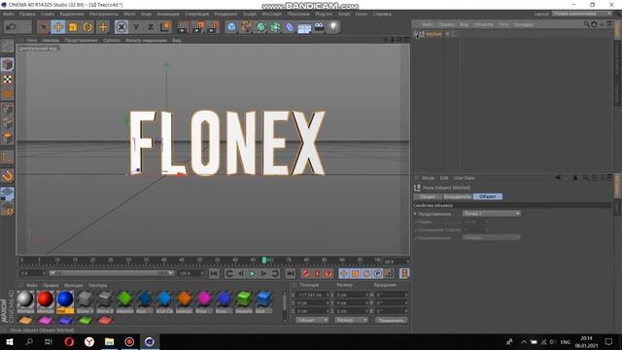This screenshot has height=350, width=622.
Task: Open the floor environment objects icon
Action: tap(304, 28)
